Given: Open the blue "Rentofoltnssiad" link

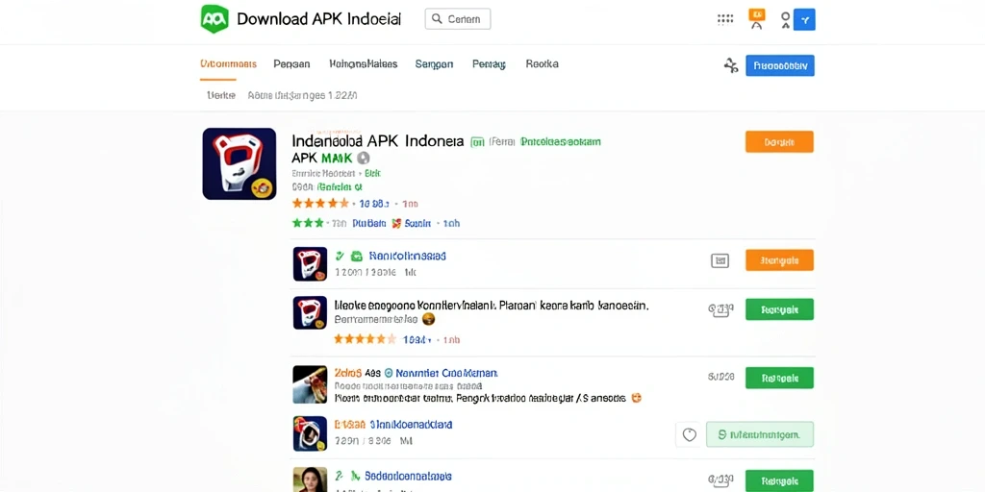Looking at the screenshot, I should pos(407,256).
